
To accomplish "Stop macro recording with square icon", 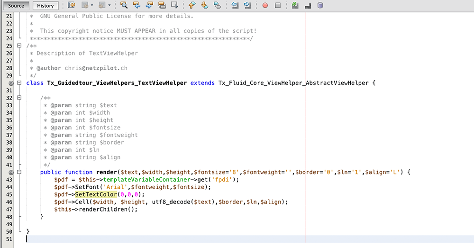I will (278, 6).
